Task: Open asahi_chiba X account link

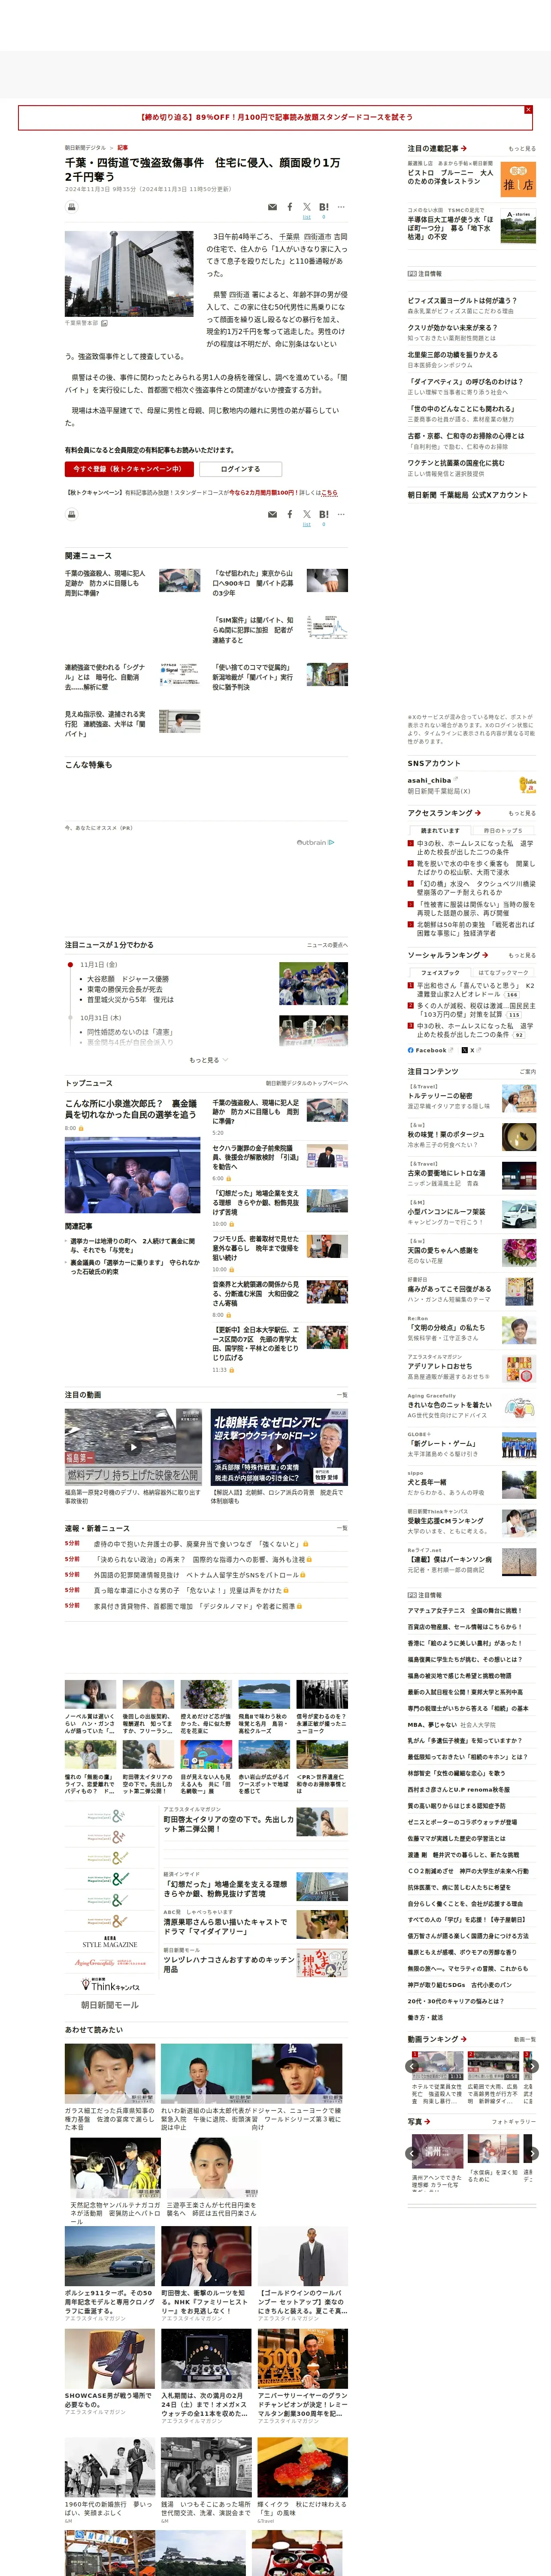Action: pyautogui.click(x=432, y=780)
